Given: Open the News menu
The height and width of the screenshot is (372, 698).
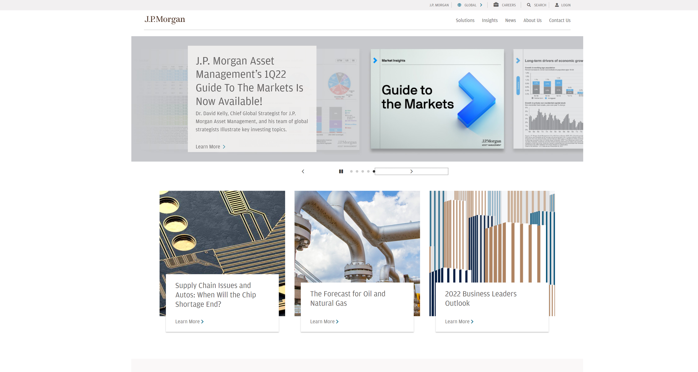Looking at the screenshot, I should pos(510,20).
